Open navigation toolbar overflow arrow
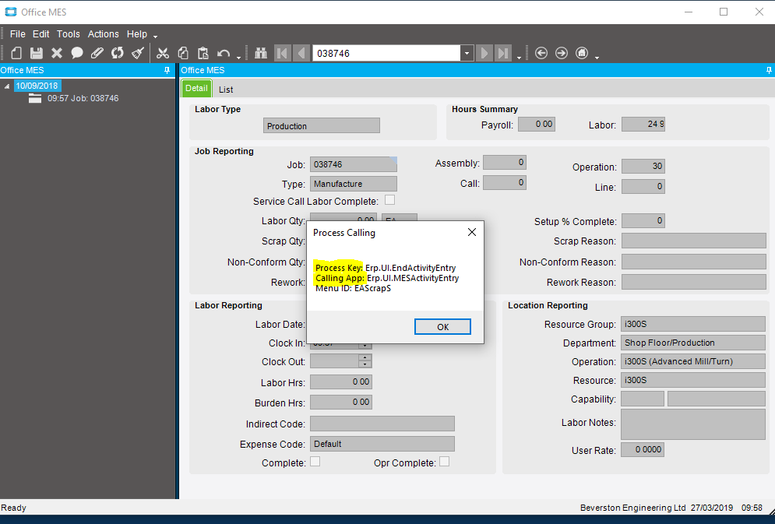This screenshot has height=524, width=775. point(519,58)
